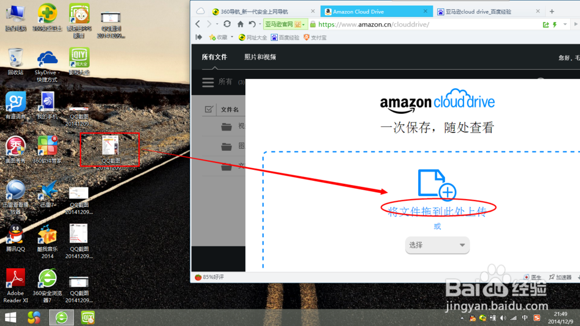Image resolution: width=580 pixels, height=326 pixels.
Task: Open the 迅雷7 desktop shortcut
Action: 47,194
